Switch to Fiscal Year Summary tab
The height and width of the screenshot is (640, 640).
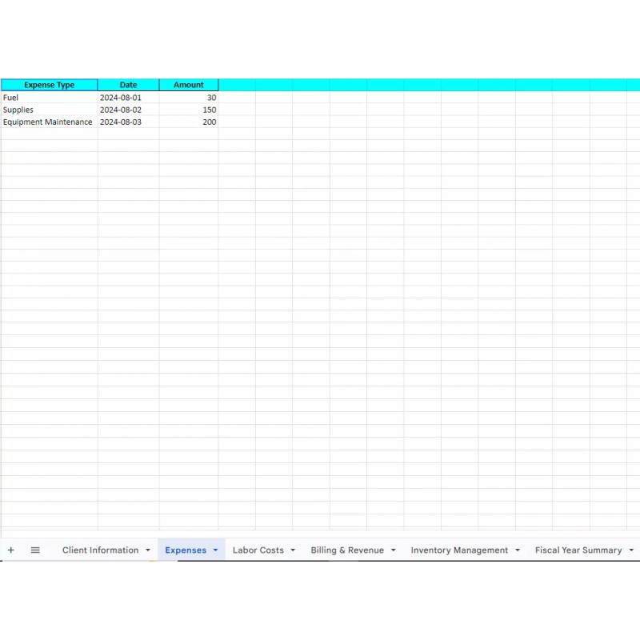pyautogui.click(x=578, y=550)
